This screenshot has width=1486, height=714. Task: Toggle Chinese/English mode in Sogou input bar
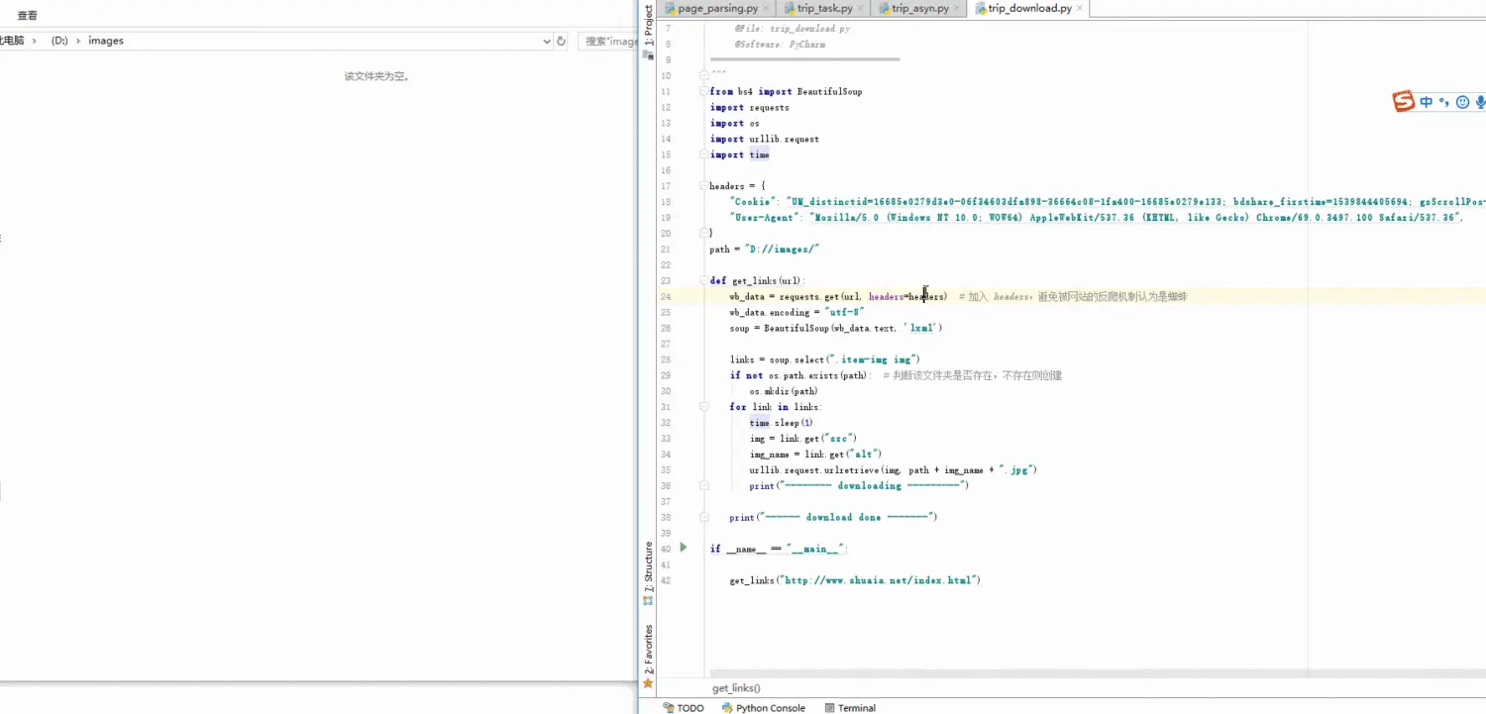1427,101
